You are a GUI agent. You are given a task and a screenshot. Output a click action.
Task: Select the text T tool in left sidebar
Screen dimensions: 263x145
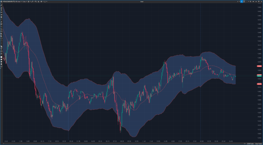1,49
